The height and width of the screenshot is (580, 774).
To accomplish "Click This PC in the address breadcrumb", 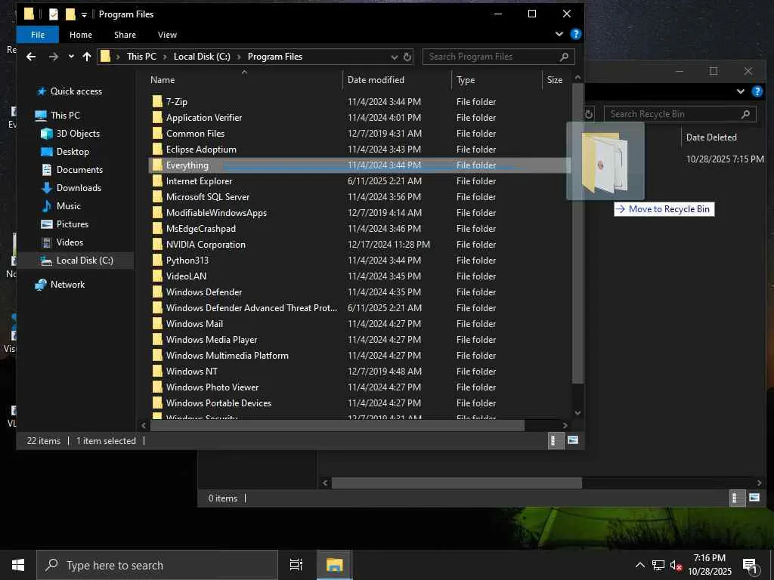I will pyautogui.click(x=141, y=57).
